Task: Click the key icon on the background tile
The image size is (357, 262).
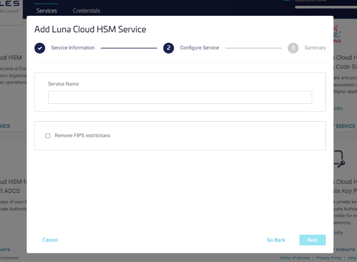Action: pos(339,160)
